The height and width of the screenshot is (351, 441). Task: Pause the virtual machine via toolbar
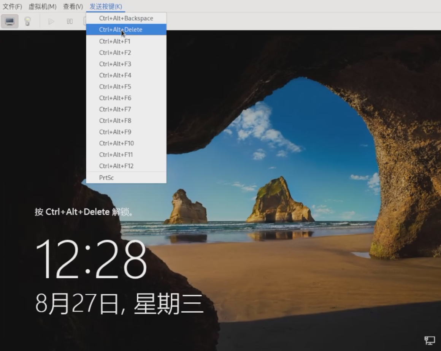click(70, 21)
